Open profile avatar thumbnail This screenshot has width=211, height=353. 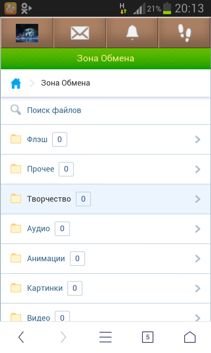pyautogui.click(x=27, y=33)
